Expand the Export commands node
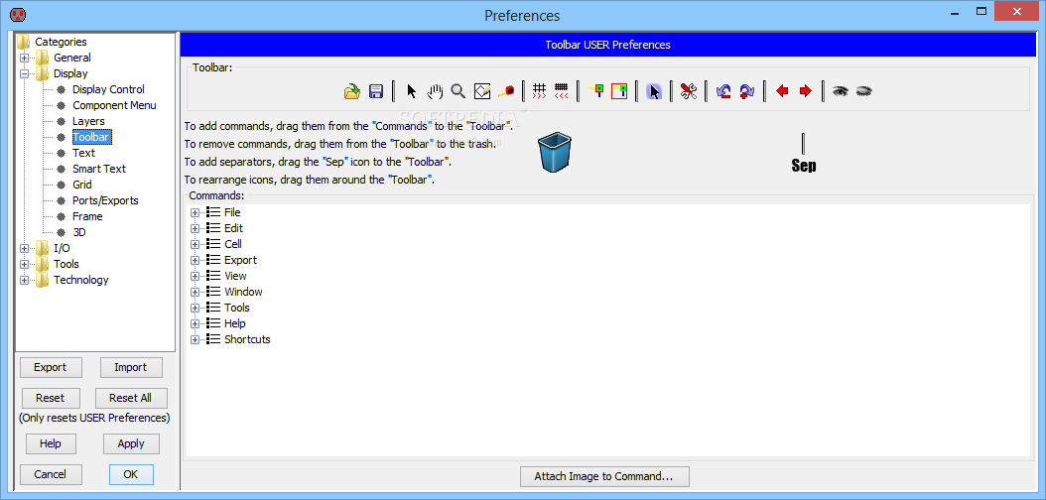1046x500 pixels. click(195, 261)
